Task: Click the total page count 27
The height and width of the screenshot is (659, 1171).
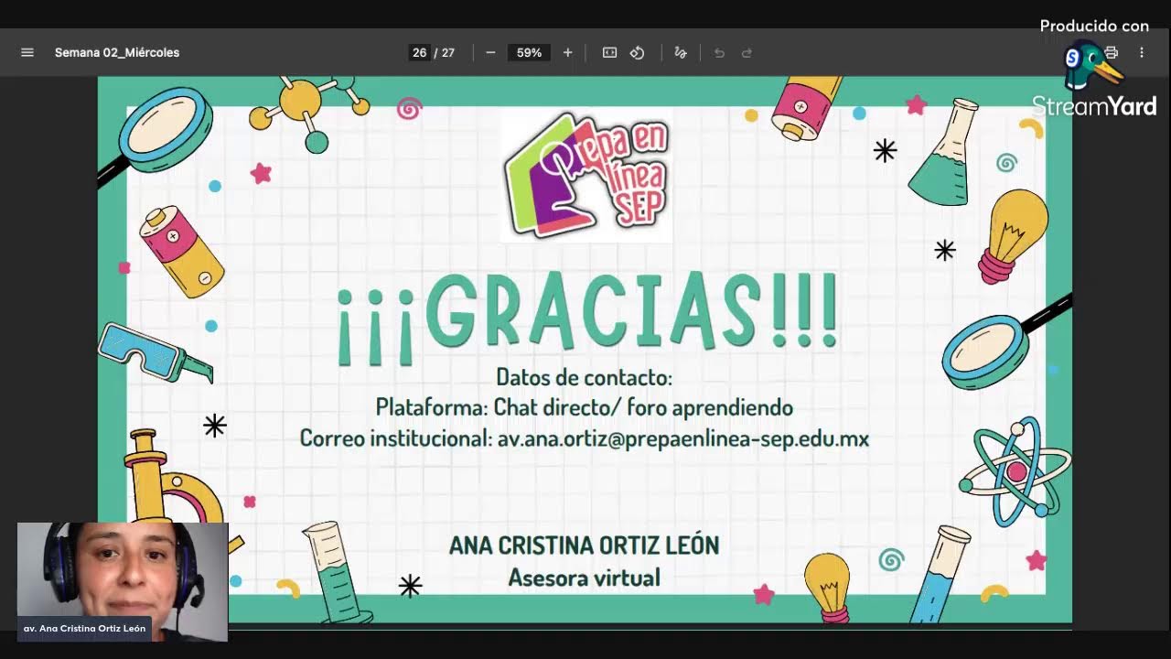Action: (x=448, y=53)
